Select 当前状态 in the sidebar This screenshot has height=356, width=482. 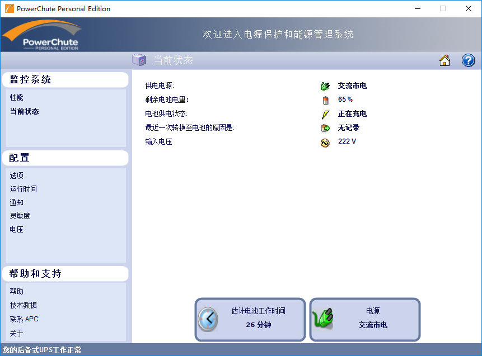pos(24,111)
